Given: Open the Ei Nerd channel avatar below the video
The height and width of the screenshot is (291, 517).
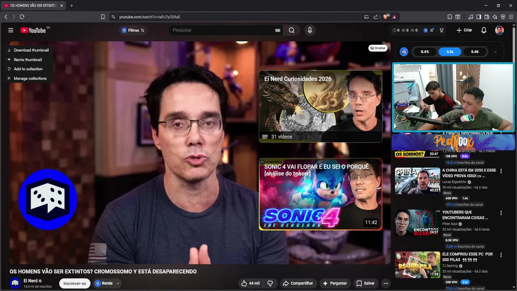Looking at the screenshot, I should point(15,283).
